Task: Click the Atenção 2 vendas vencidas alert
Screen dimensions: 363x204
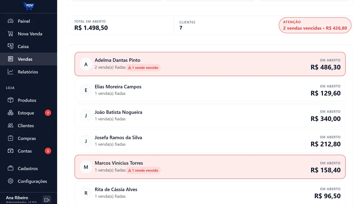Action: pos(315,25)
